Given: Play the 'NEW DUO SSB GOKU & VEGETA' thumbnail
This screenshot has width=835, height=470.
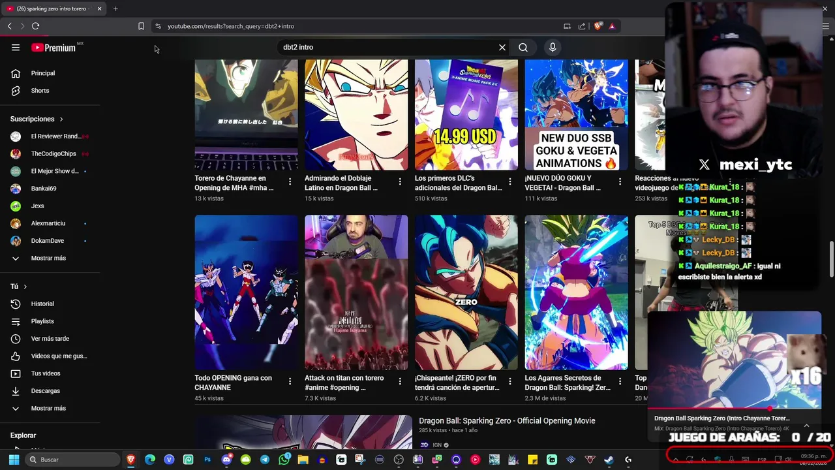Looking at the screenshot, I should coord(577,115).
